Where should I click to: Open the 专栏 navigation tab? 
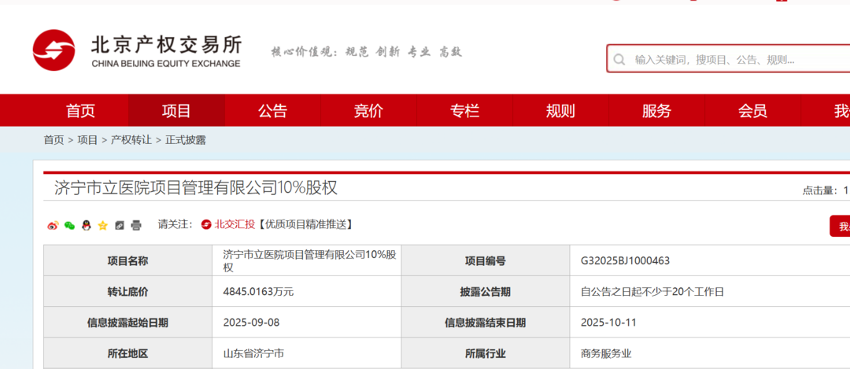point(464,110)
